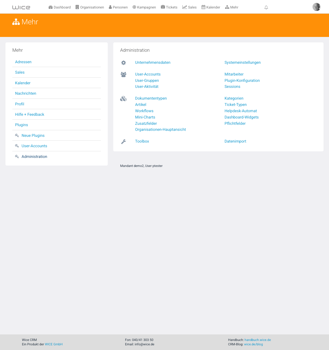Open Kategorien link
Screen dimensions: 329x350
coord(234,98)
